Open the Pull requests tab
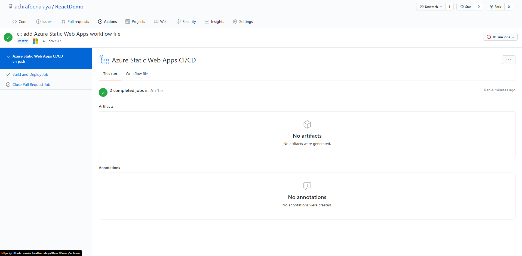 click(75, 22)
